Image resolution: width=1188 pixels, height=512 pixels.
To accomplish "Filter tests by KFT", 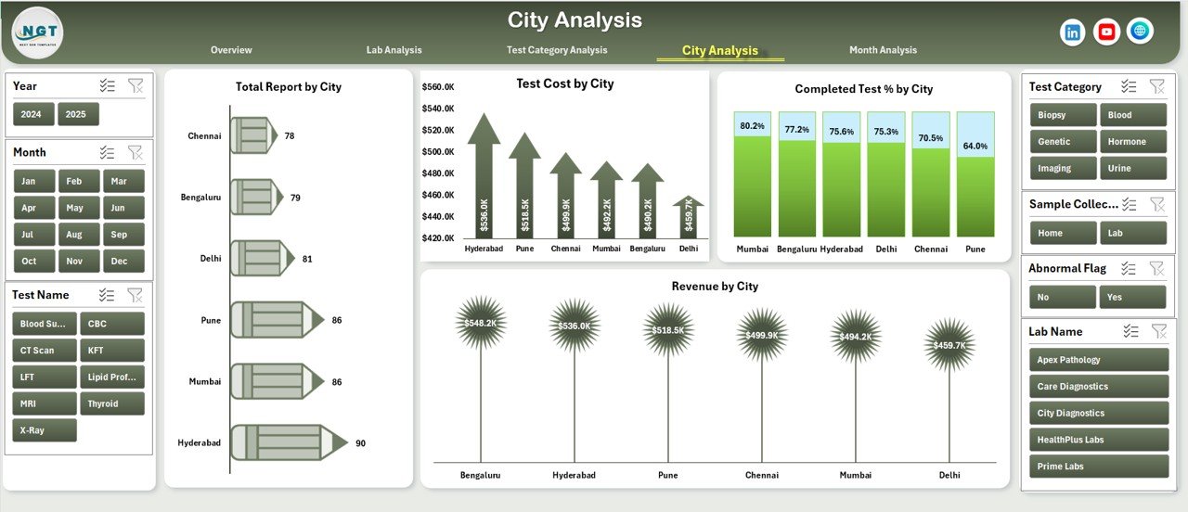I will [112, 351].
